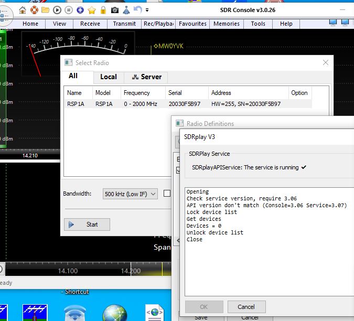Click Cancel in SDRplay V3 dialog
This screenshot has width=354, height=321.
pos(246,307)
